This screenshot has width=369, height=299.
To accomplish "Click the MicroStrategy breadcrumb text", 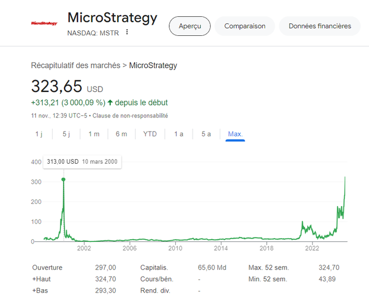I will (153, 65).
